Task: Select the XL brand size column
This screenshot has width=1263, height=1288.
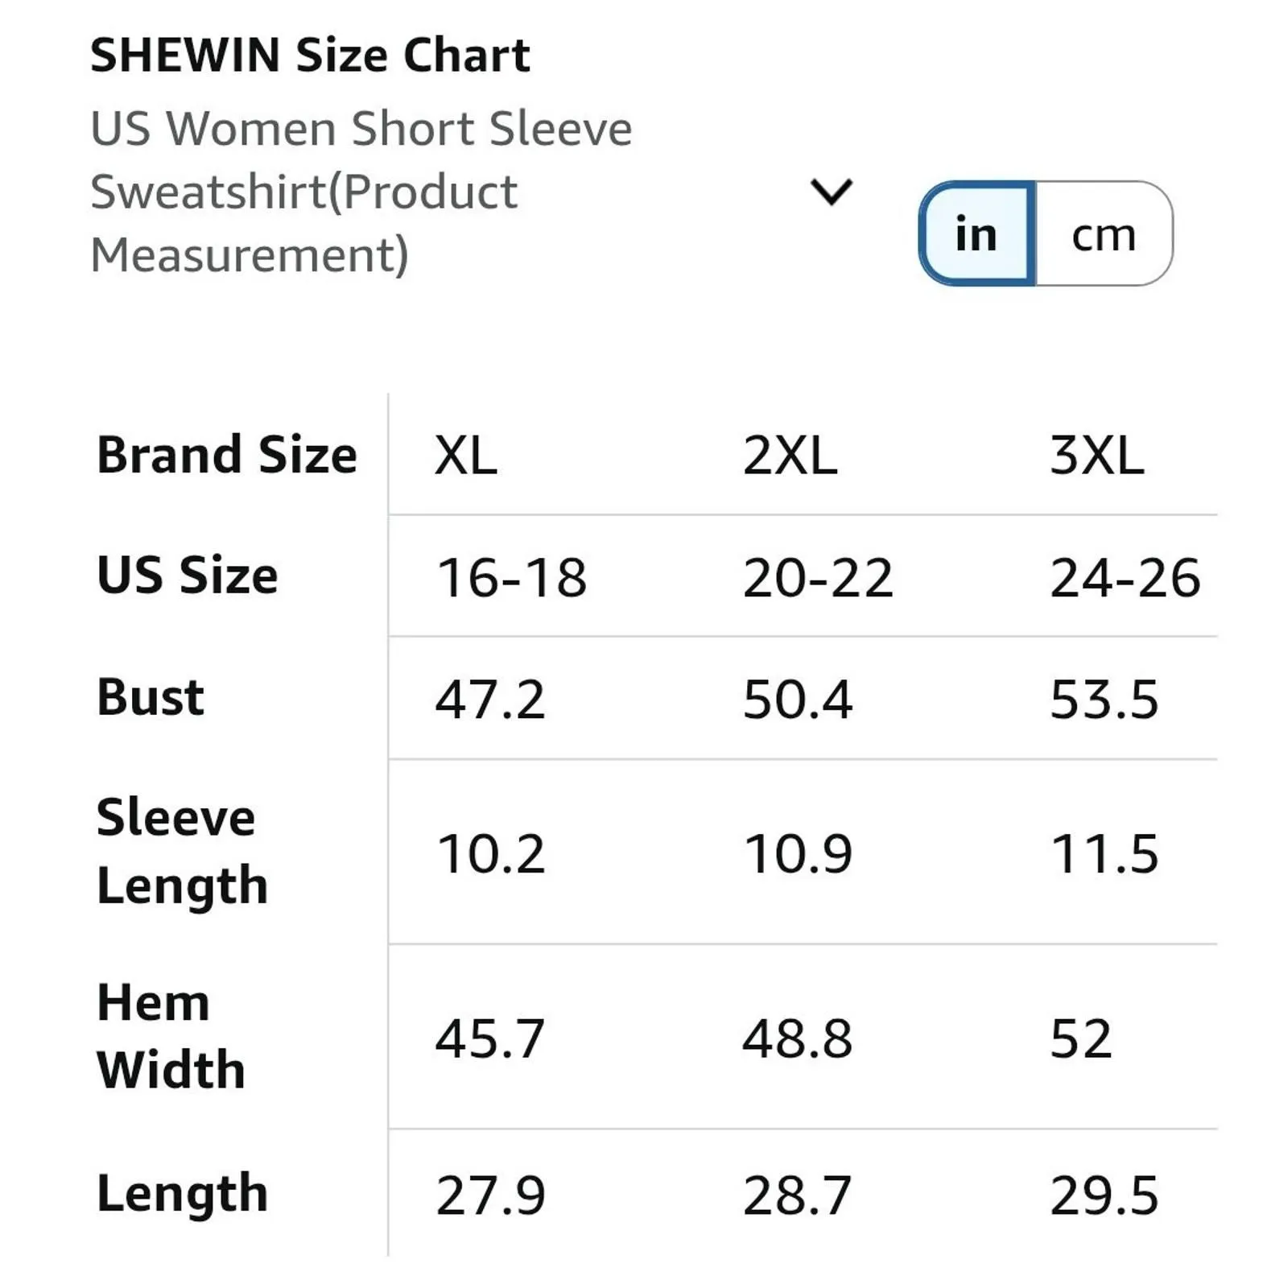Action: coord(465,456)
